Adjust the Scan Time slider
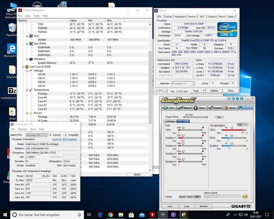 186,115
